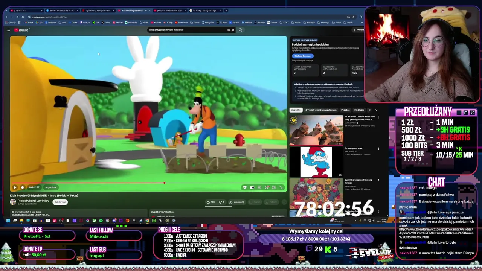Select the Z Twoich wyników wyszukiwania chip
Image resolution: width=482 pixels, height=271 pixels.
(x=321, y=110)
